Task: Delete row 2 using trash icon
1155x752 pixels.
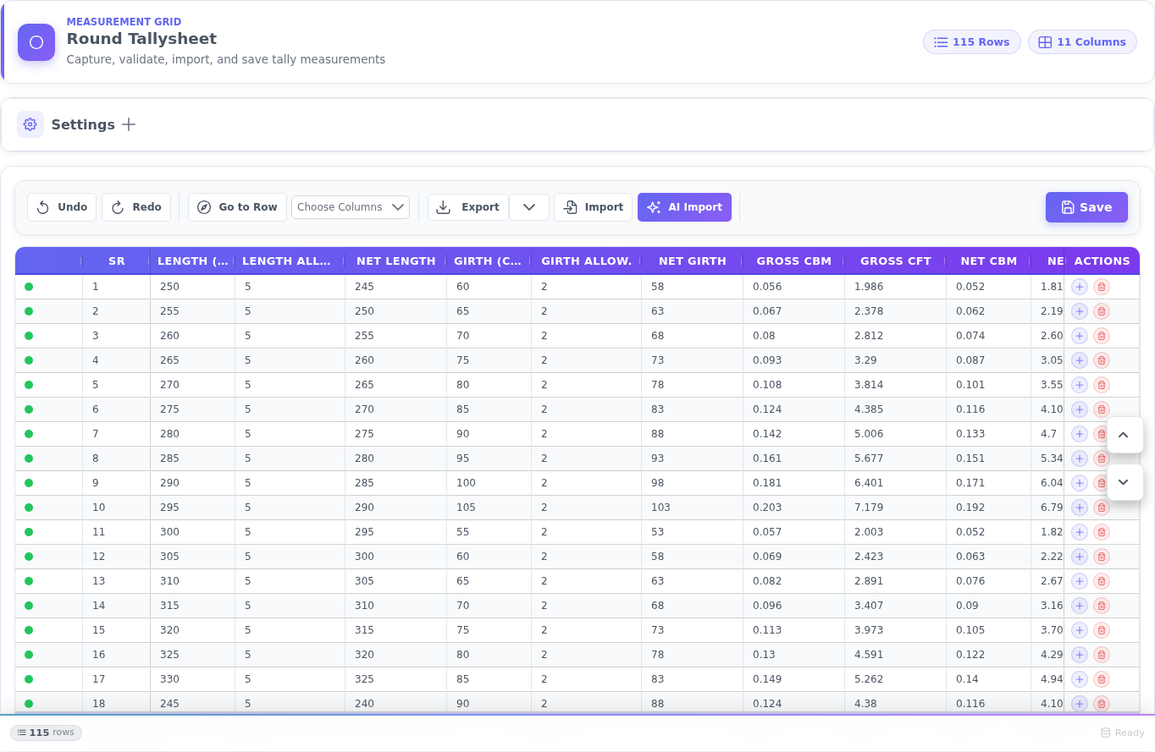Action: point(1102,311)
